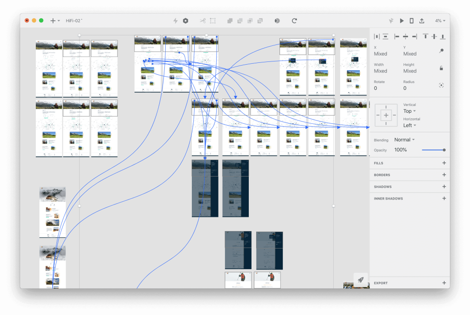
Task: Click the Opacity slider handle
Action: [444, 150]
